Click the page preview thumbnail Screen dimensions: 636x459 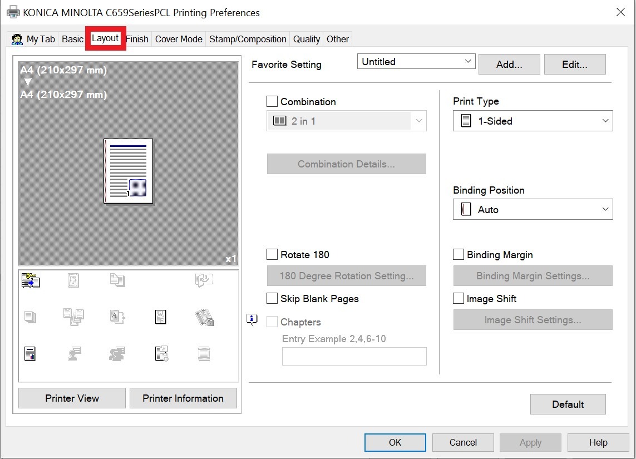129,171
